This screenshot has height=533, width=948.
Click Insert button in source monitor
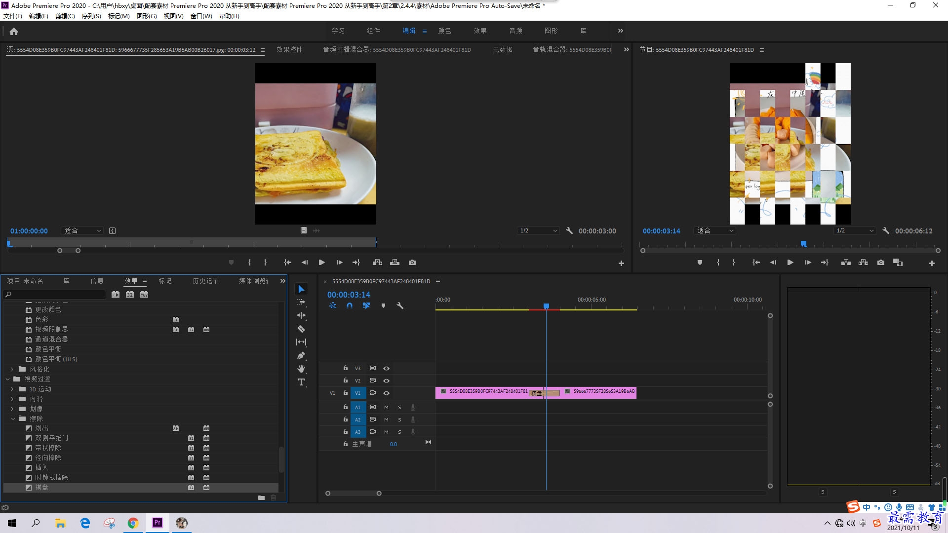coord(378,263)
